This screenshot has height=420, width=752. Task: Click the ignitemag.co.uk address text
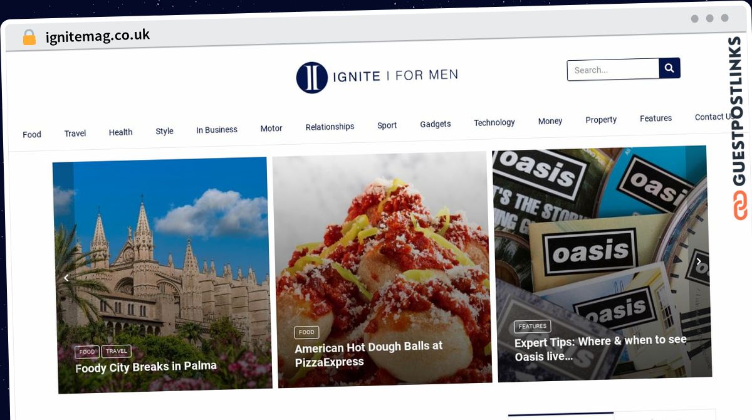(98, 35)
